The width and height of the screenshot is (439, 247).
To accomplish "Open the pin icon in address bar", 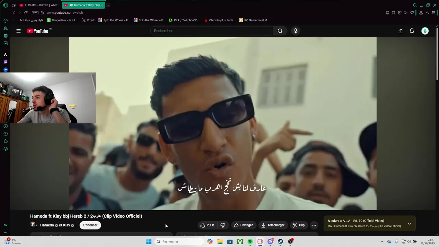I will click(x=387, y=13).
